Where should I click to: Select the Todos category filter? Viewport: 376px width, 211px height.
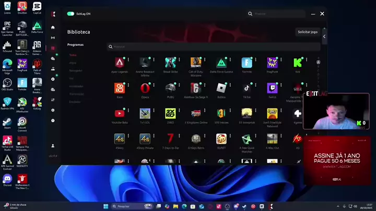(73, 55)
